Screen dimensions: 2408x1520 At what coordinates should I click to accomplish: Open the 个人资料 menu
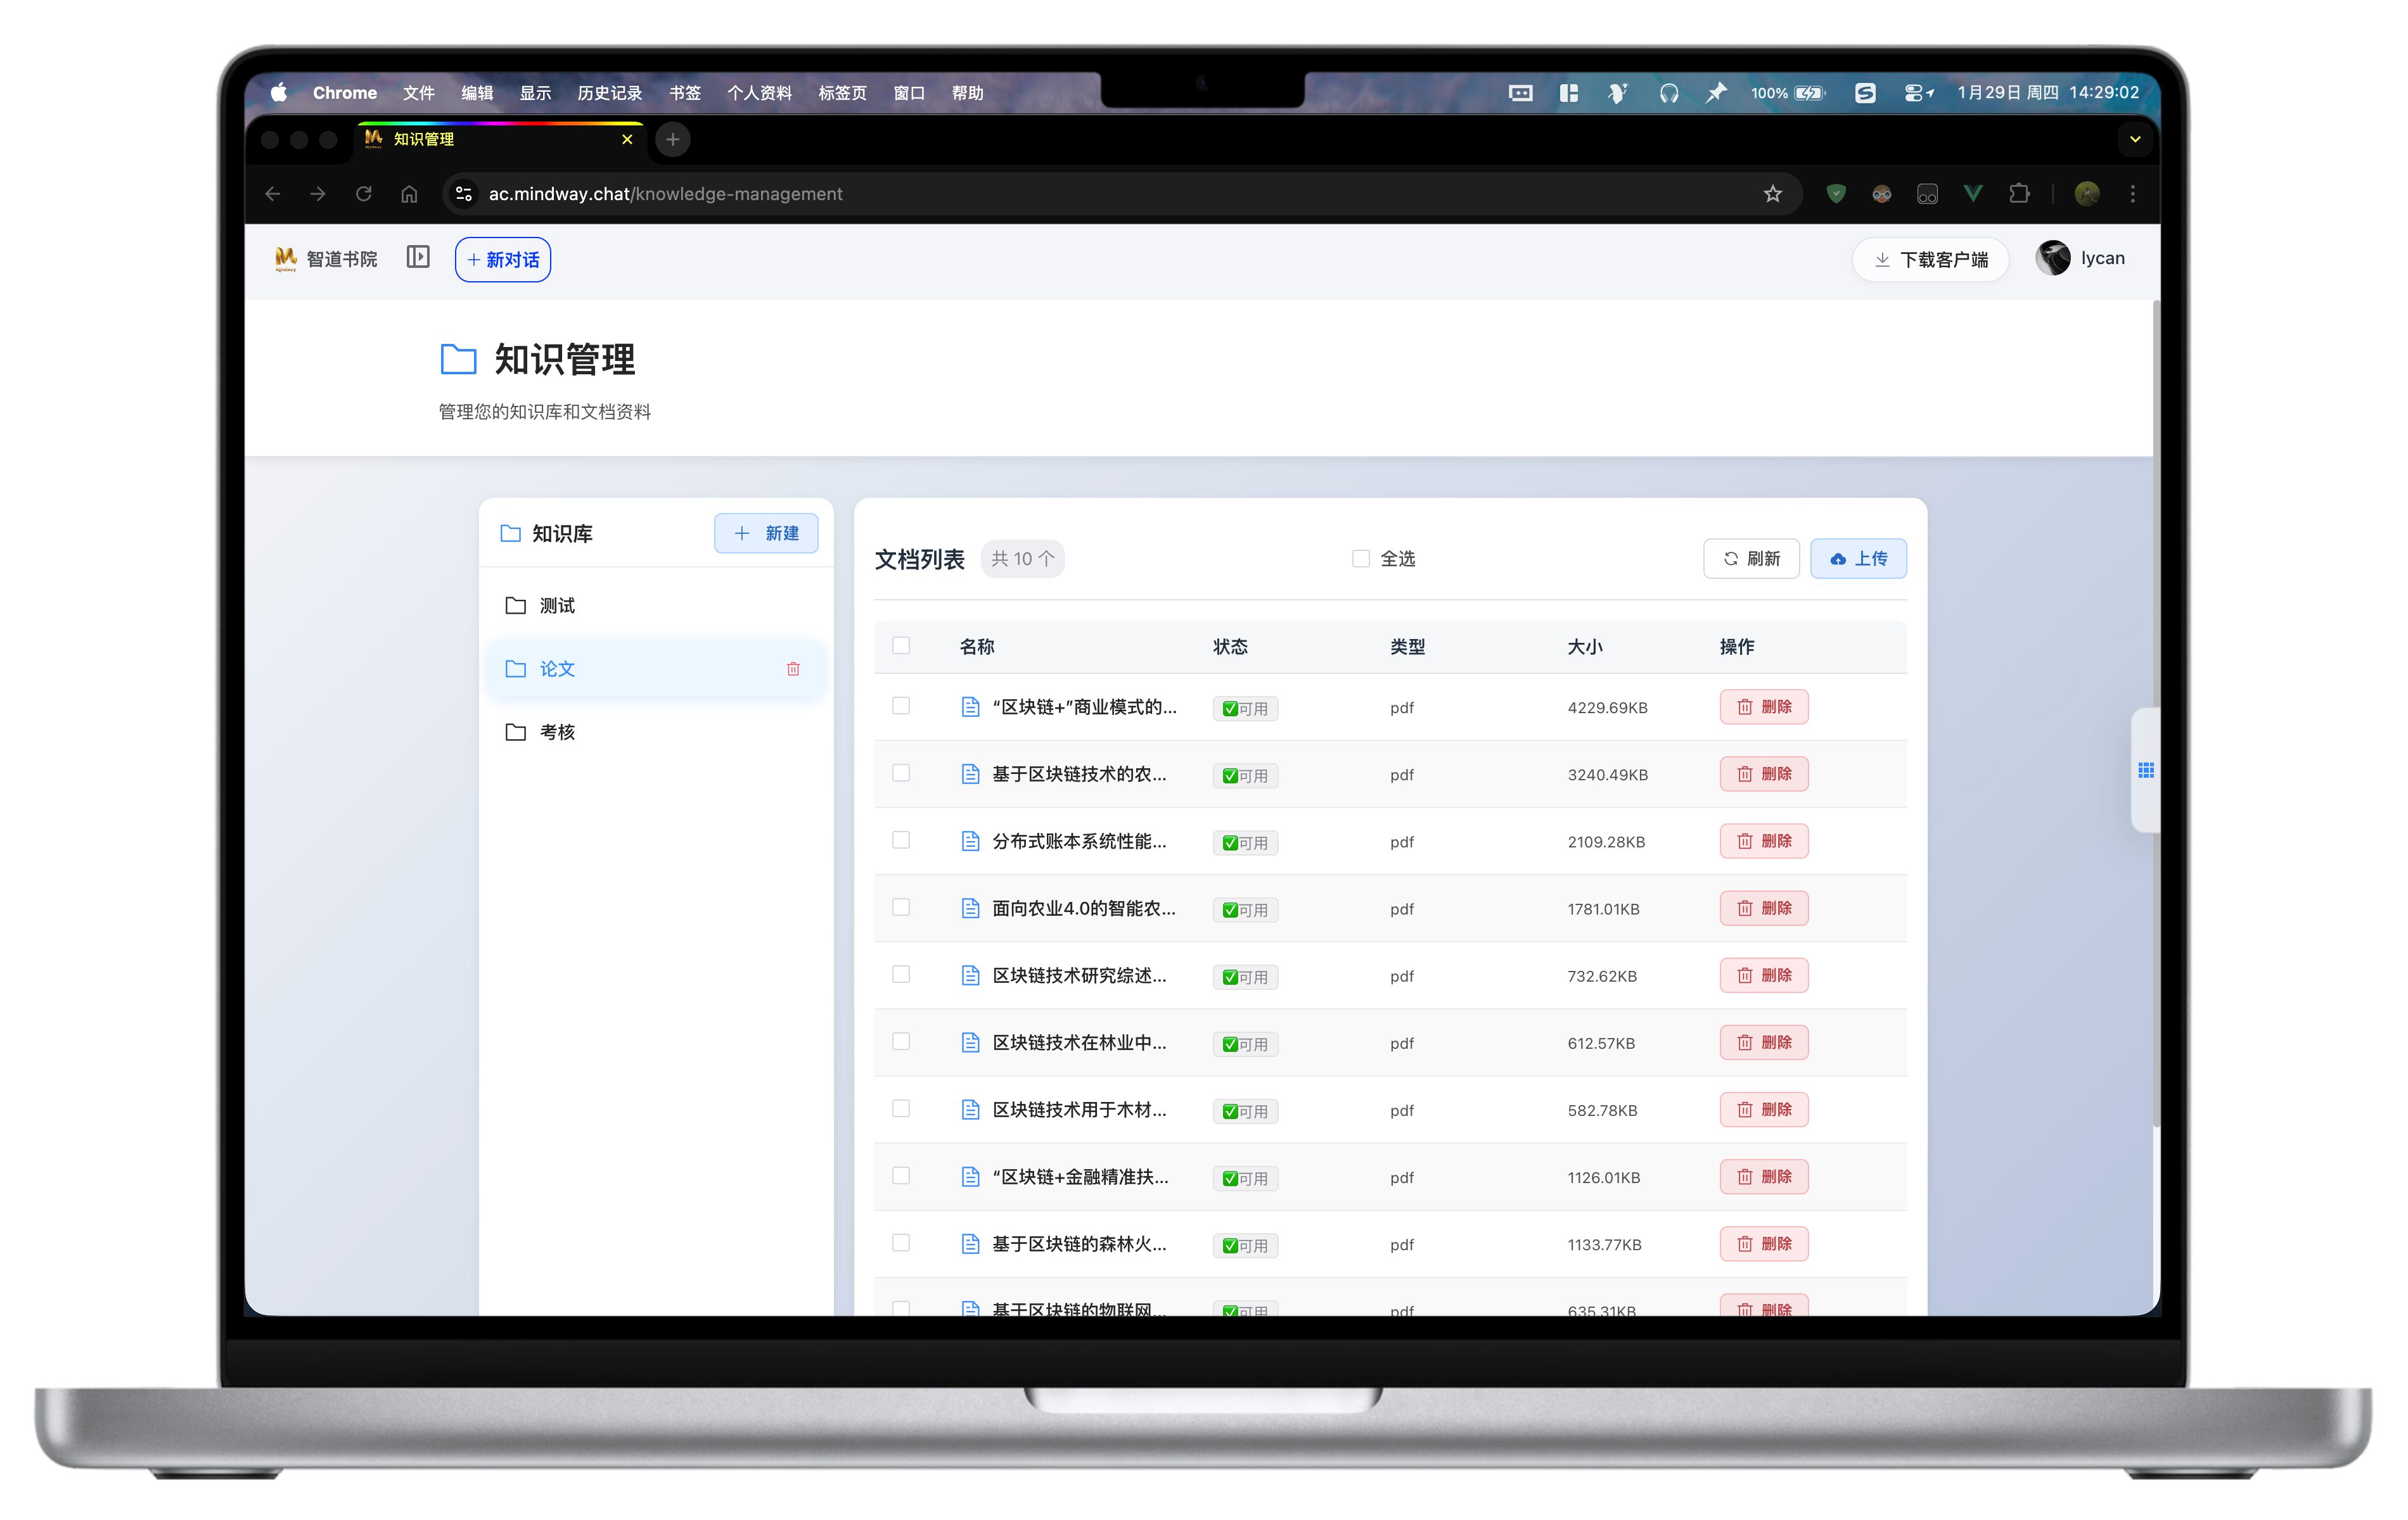point(759,92)
